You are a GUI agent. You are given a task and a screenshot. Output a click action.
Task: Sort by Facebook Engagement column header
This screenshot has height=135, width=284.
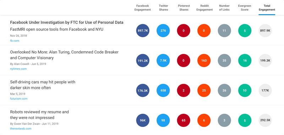pos(143,8)
